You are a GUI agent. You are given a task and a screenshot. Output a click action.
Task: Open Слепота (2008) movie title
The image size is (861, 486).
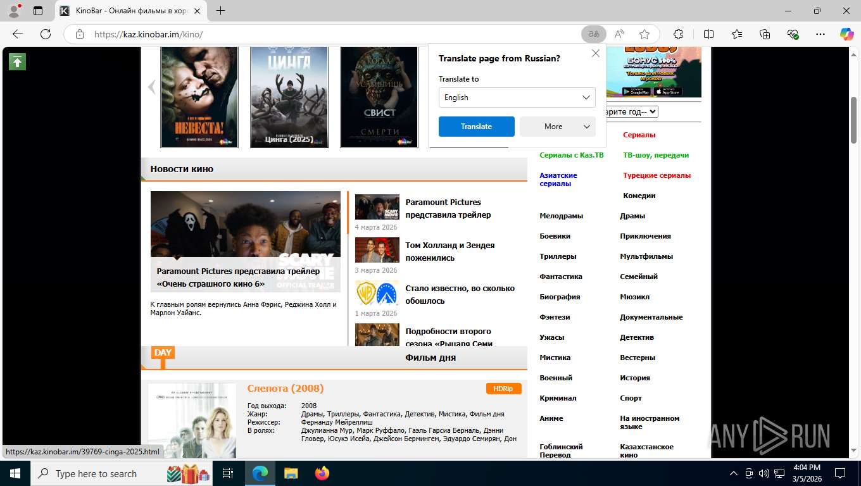(x=286, y=388)
